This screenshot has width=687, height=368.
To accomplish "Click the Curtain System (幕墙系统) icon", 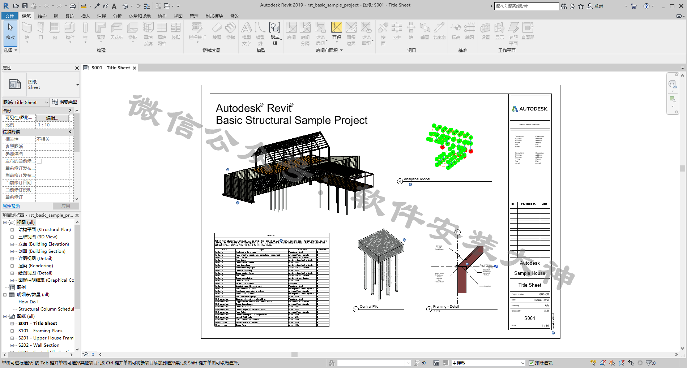I will 148,28.
